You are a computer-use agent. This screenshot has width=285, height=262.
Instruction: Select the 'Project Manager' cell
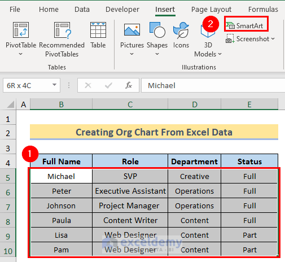(130, 206)
